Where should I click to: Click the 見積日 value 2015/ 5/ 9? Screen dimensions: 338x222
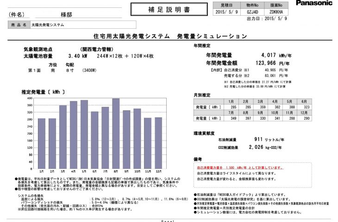pyautogui.click(x=226, y=12)
